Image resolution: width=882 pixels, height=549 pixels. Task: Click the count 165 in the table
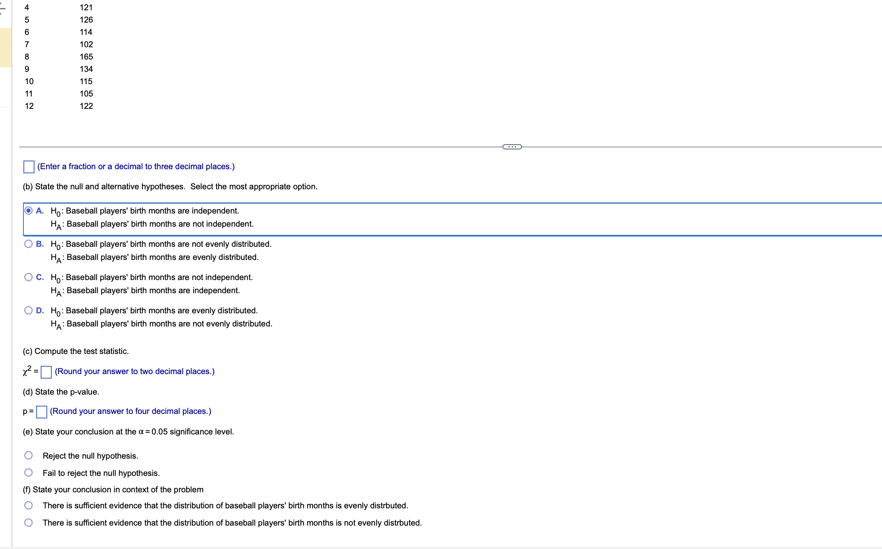[86, 57]
